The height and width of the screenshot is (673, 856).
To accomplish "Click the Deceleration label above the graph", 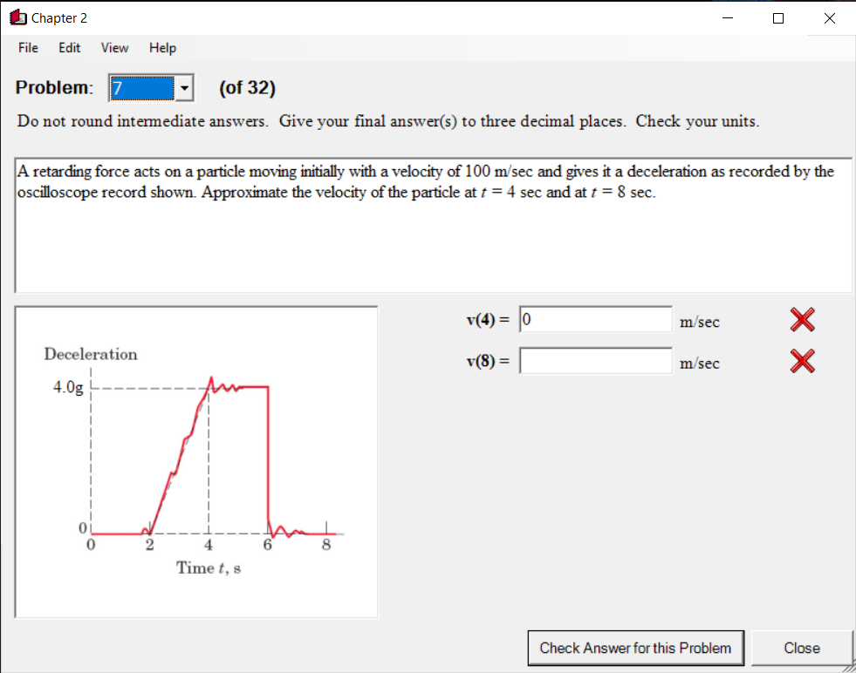I will pos(90,354).
